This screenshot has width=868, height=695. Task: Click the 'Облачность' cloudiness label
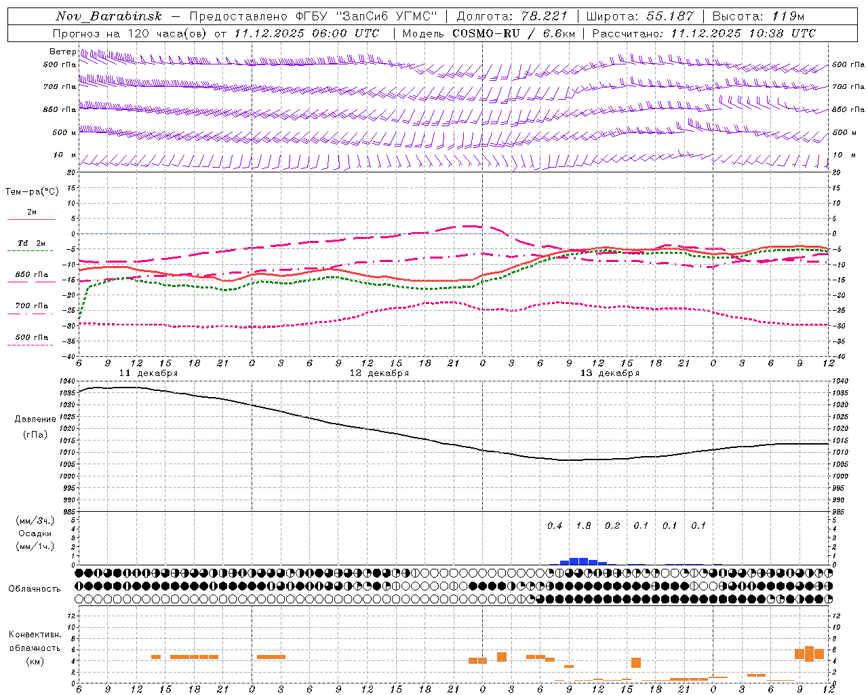35,589
